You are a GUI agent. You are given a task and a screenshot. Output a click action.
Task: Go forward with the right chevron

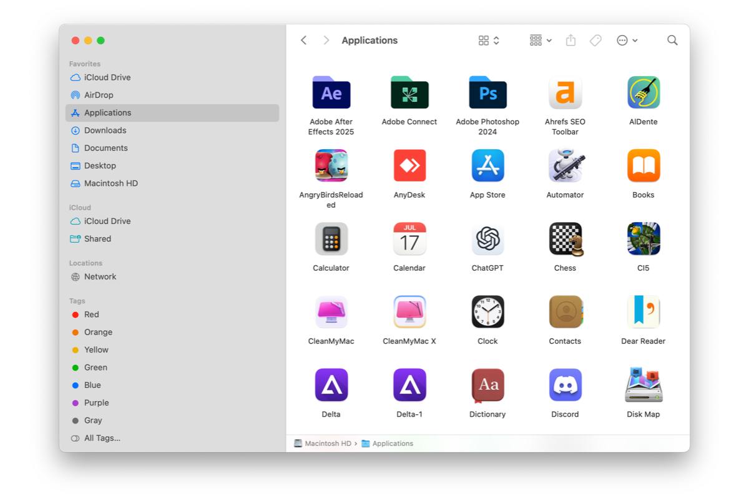pos(326,40)
